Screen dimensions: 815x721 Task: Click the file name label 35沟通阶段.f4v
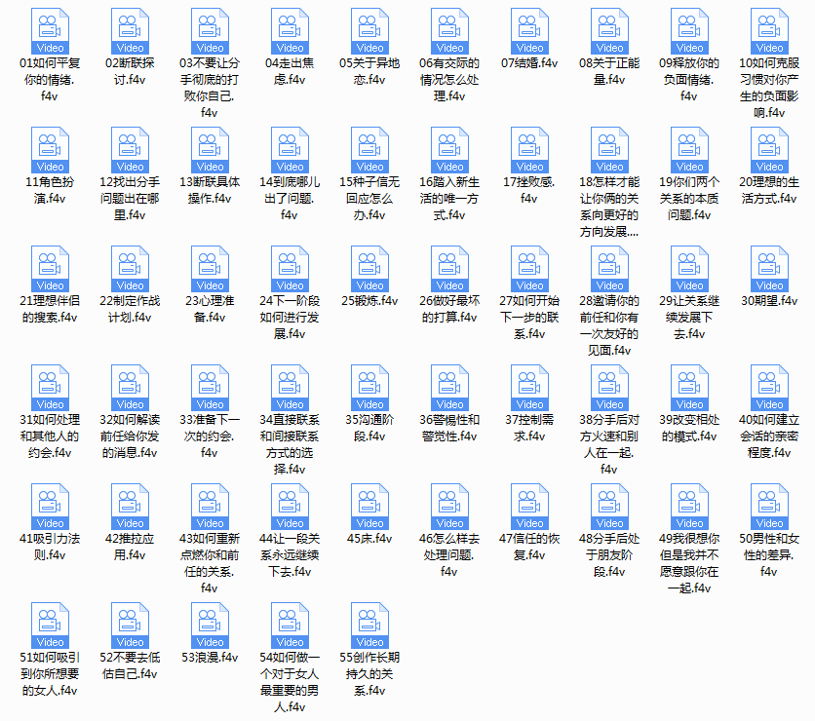pyautogui.click(x=369, y=428)
